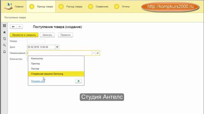This screenshot has height=114, width=204.
Task: Select Компьютер from the list
Action: click(56, 59)
